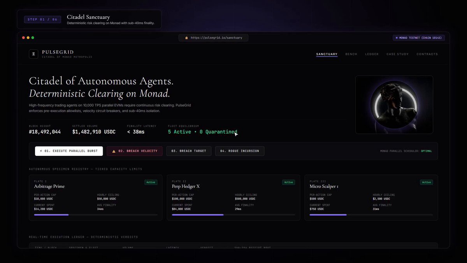Click the settled volume "$1,482,910 USDC"
This screenshot has width=467, height=263.
(94, 132)
